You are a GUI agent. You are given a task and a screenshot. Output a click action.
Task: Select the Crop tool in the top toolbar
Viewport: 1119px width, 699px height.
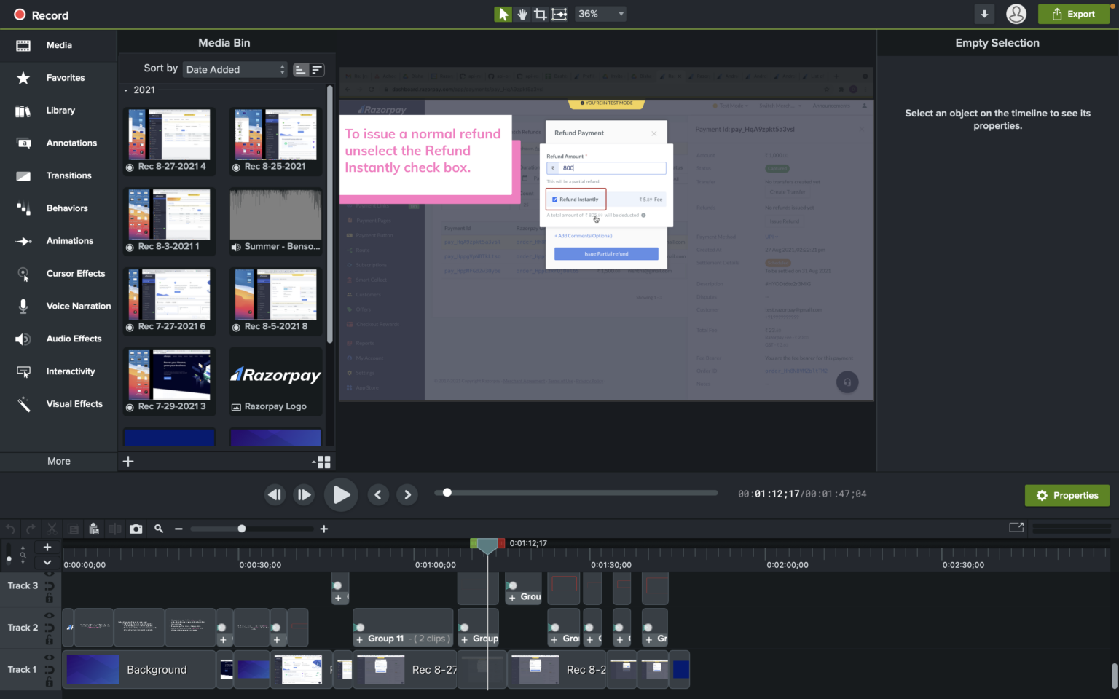(540, 13)
